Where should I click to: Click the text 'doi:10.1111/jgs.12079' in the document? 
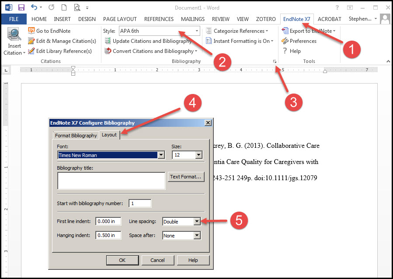(x=286, y=178)
